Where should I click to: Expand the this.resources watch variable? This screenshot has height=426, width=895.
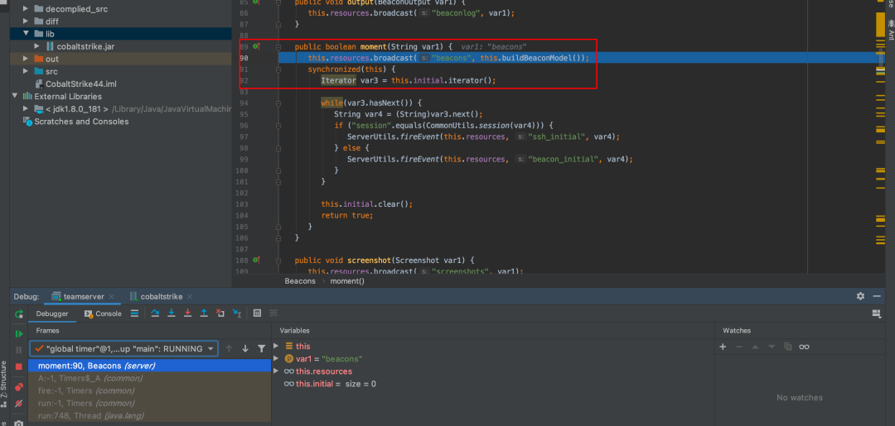click(x=277, y=371)
